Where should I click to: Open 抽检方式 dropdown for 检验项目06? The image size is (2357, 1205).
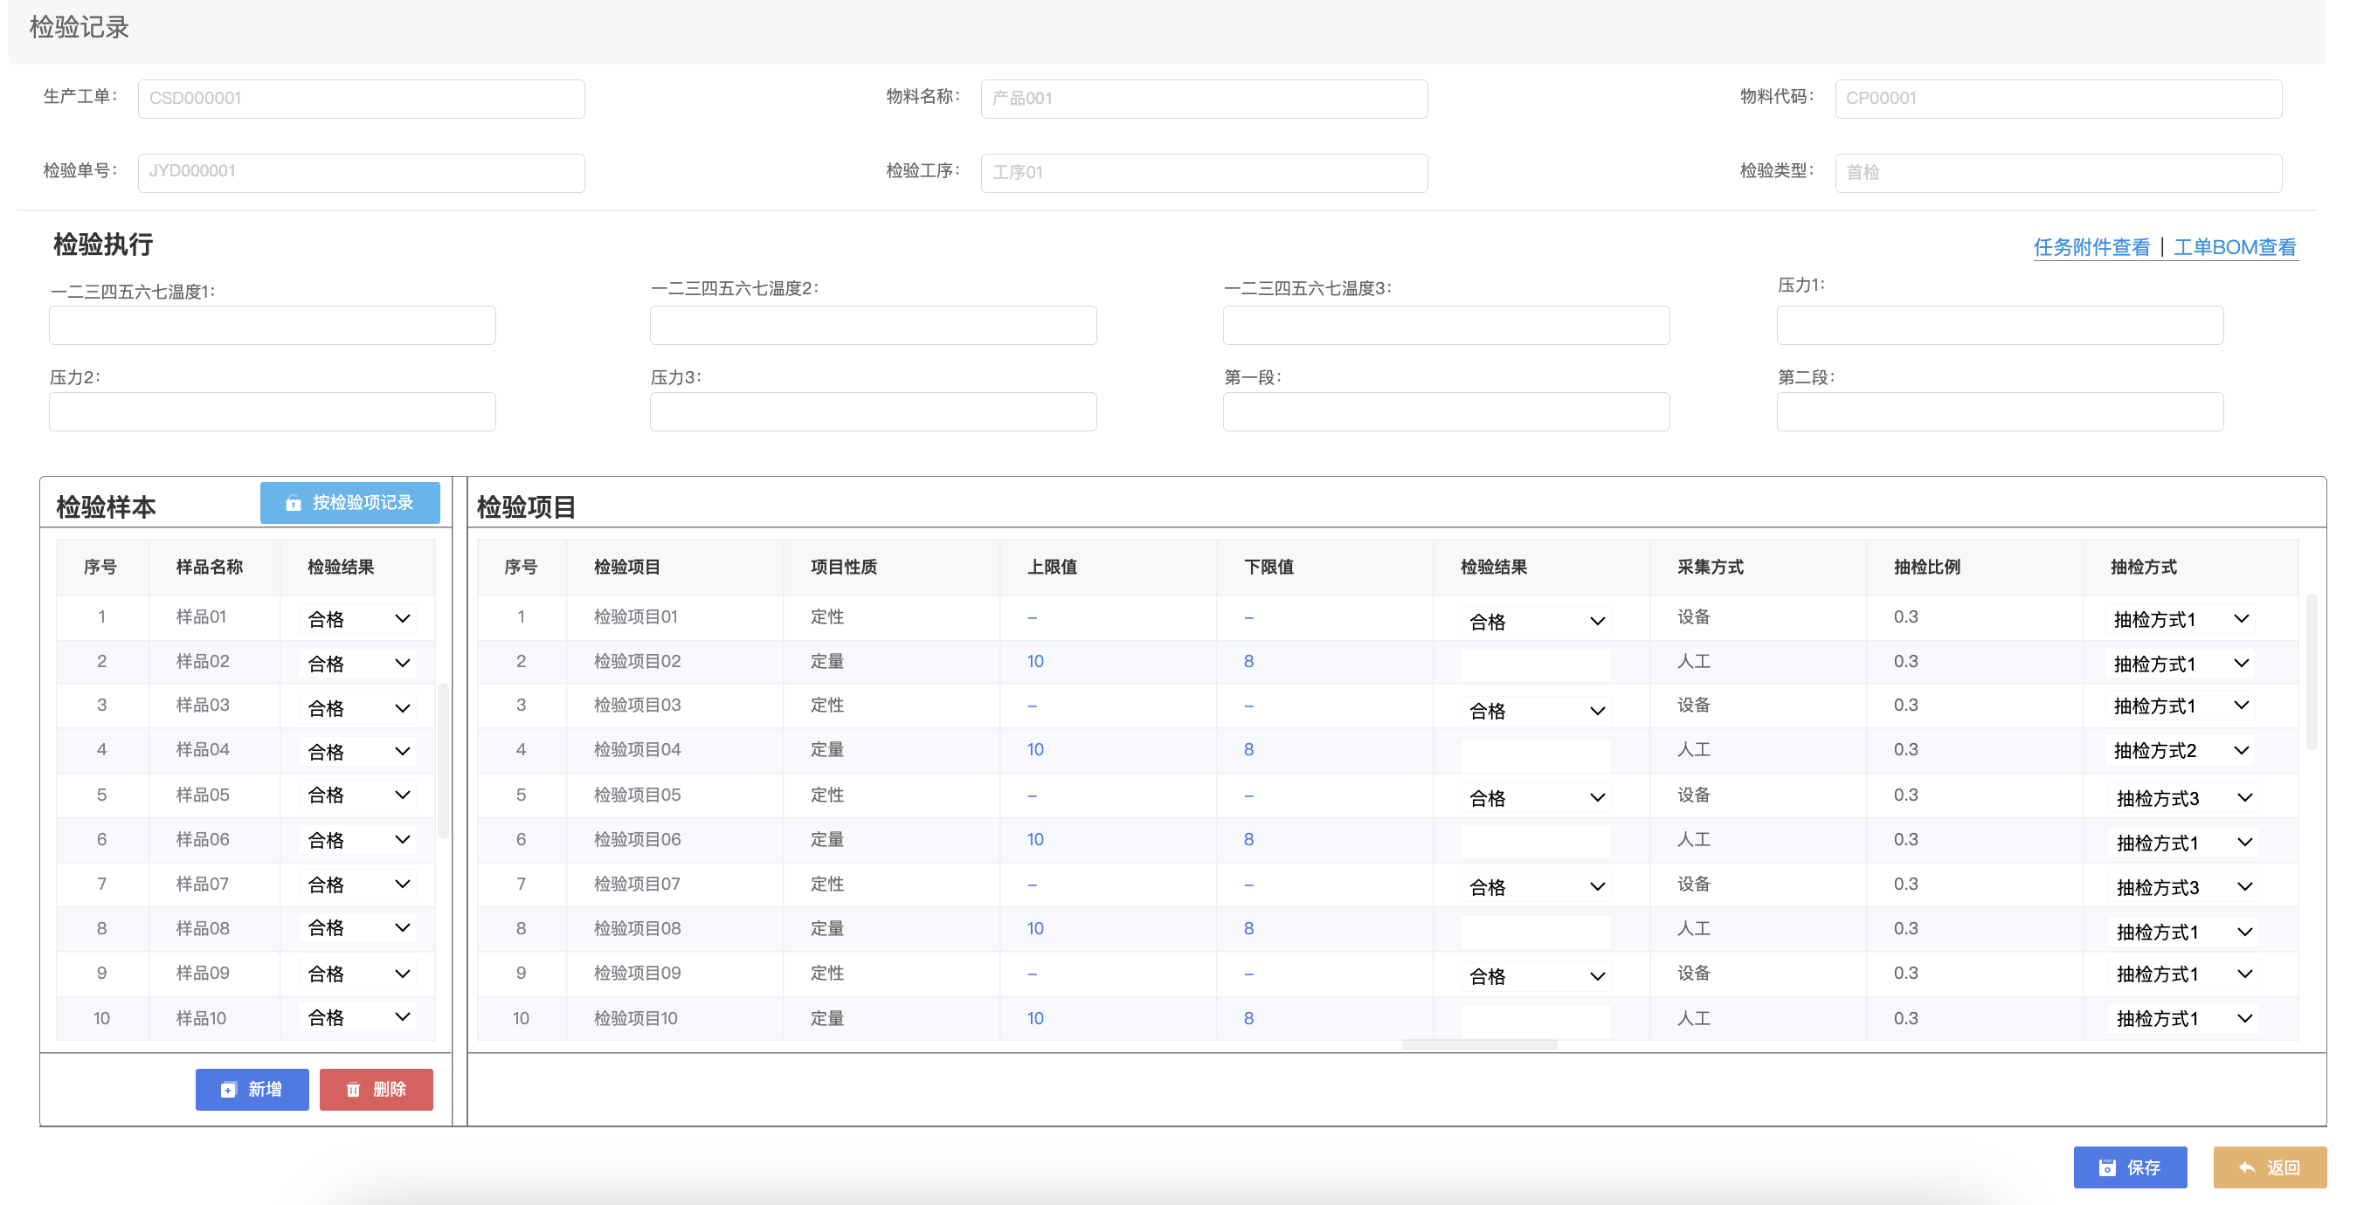(2182, 843)
